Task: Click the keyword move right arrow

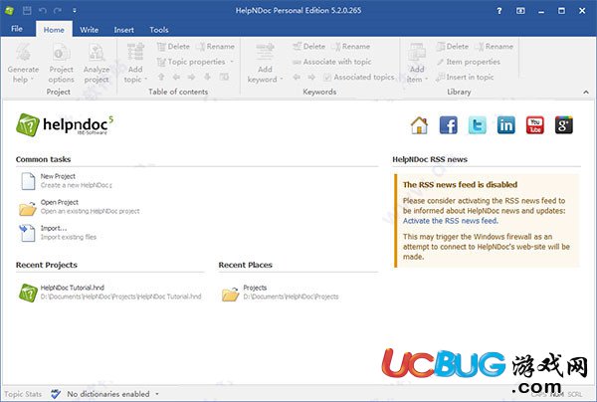Action: tap(311, 77)
